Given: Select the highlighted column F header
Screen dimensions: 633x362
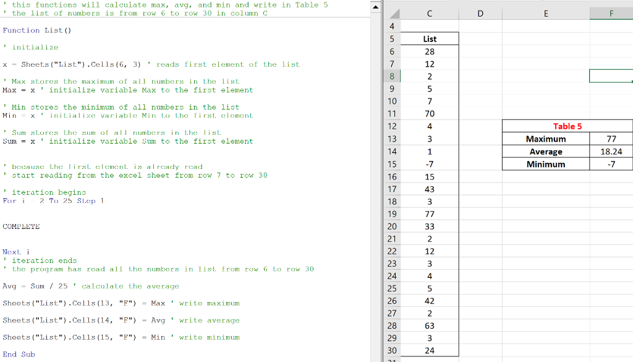Looking at the screenshot, I should click(611, 14).
